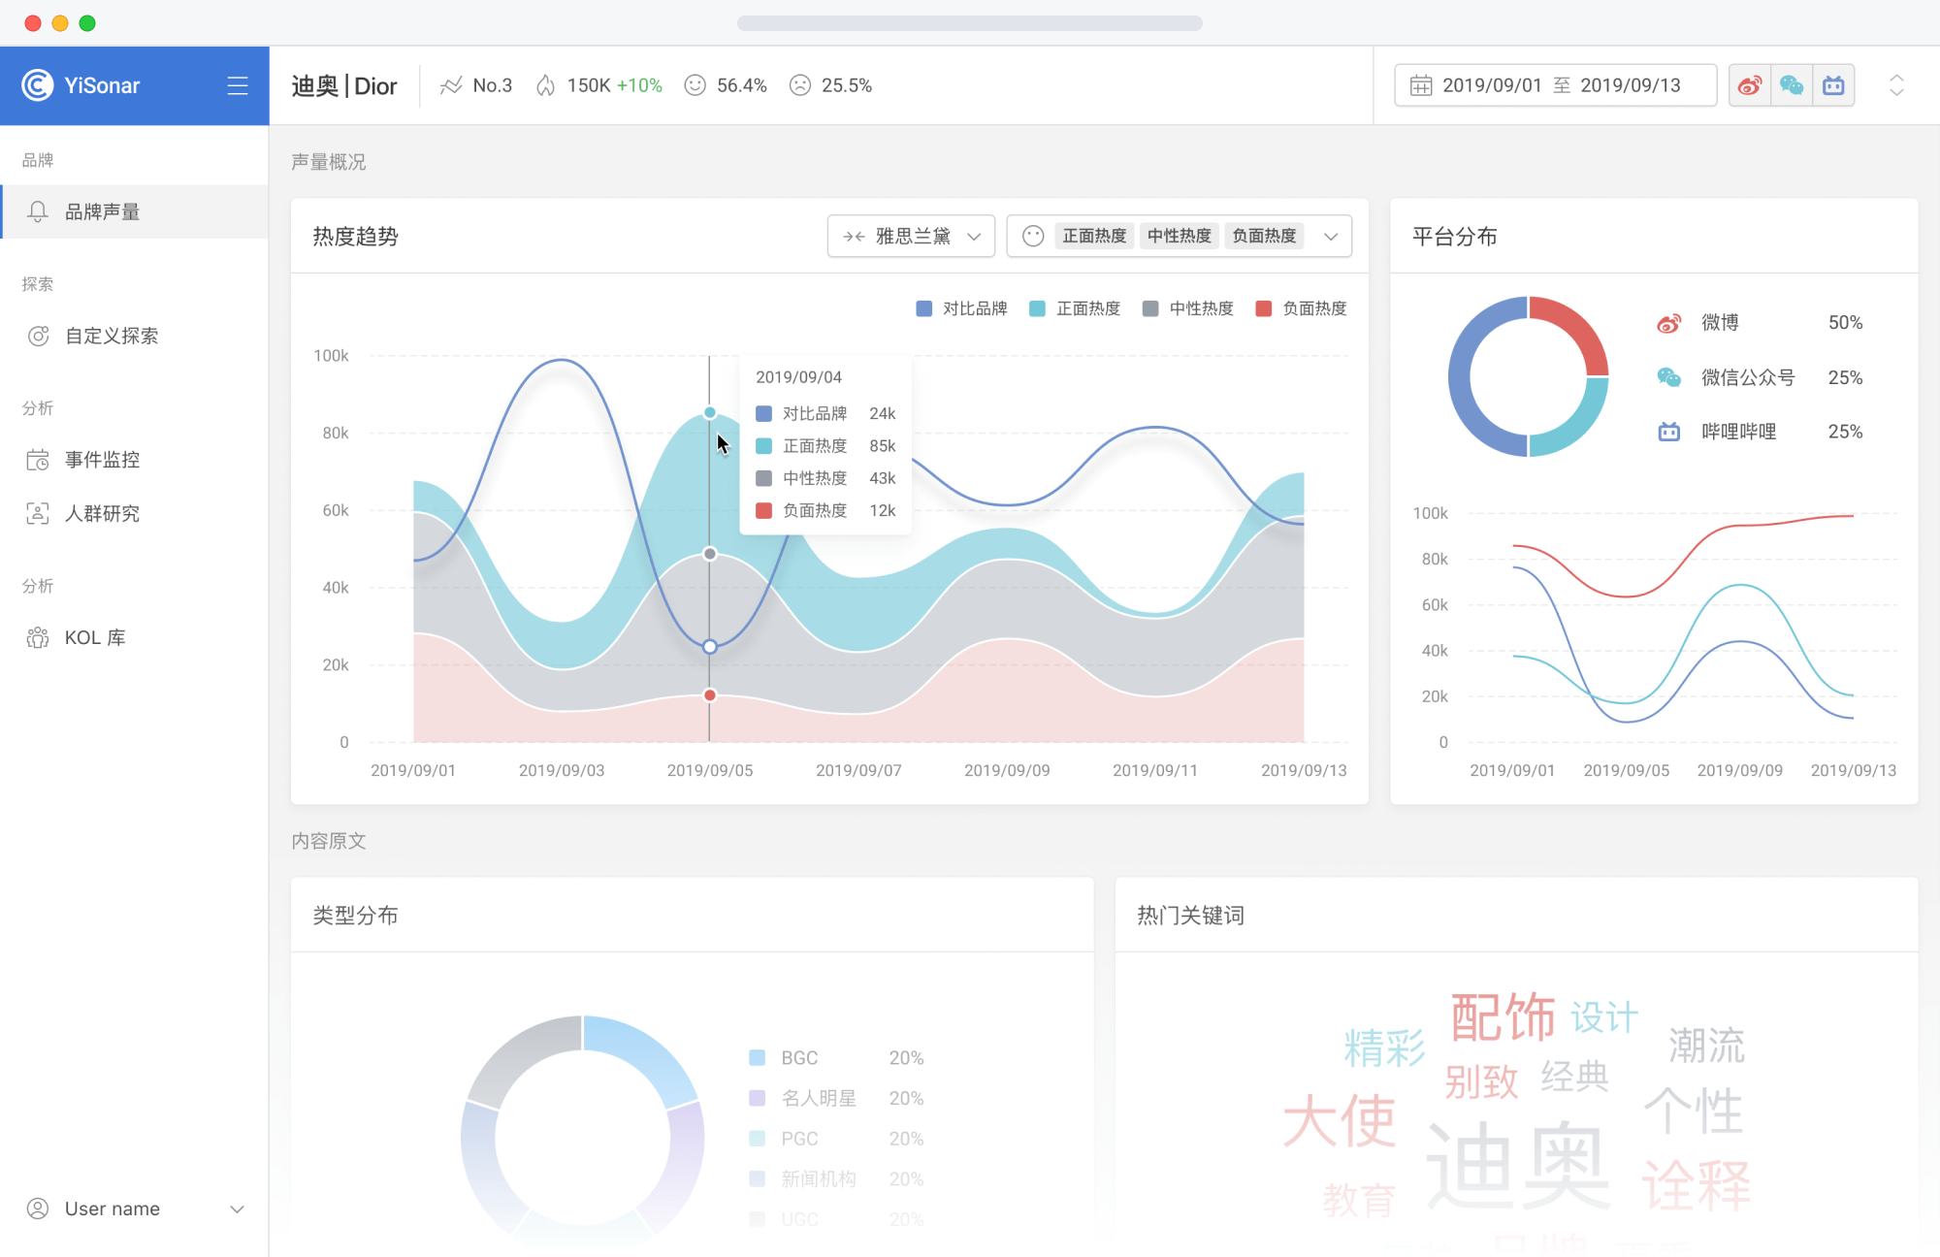1940x1257 pixels.
Task: Click the +10% growth value
Action: [x=639, y=85]
